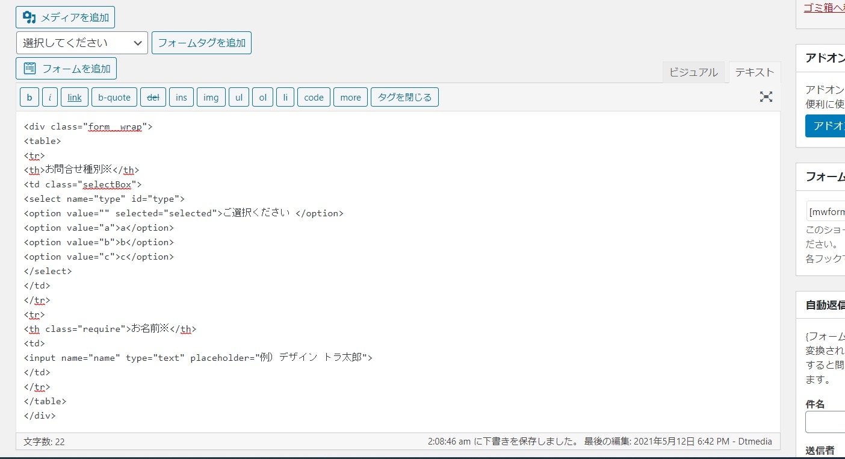Click the メディアを追加 media button
Image resolution: width=845 pixels, height=459 pixels.
click(65, 17)
